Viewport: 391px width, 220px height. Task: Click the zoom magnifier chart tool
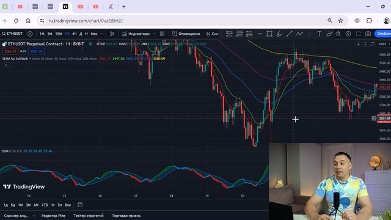click(x=338, y=34)
